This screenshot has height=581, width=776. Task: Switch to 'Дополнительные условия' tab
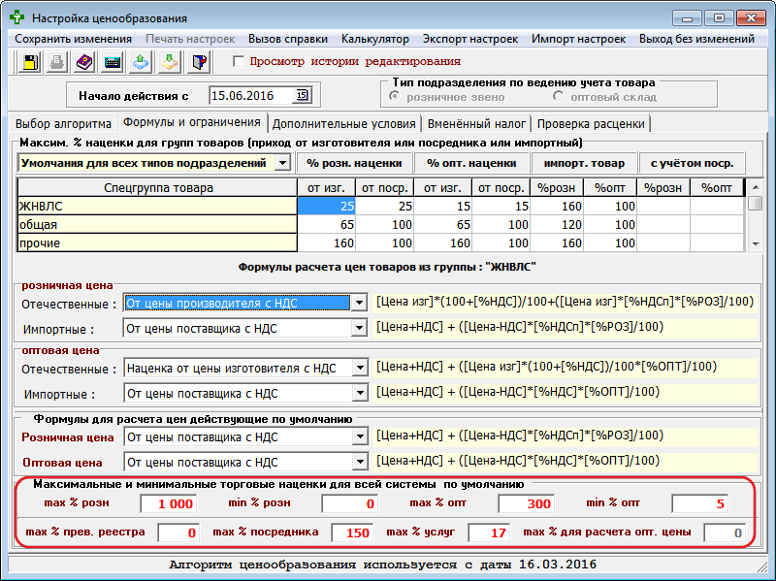(x=343, y=124)
